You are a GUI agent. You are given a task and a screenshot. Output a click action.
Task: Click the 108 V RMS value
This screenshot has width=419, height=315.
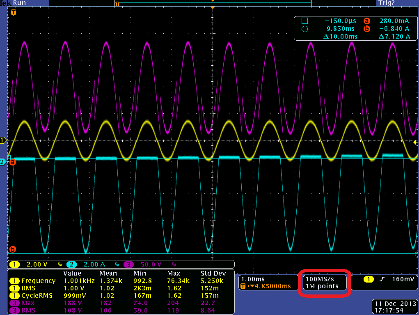click(73, 310)
